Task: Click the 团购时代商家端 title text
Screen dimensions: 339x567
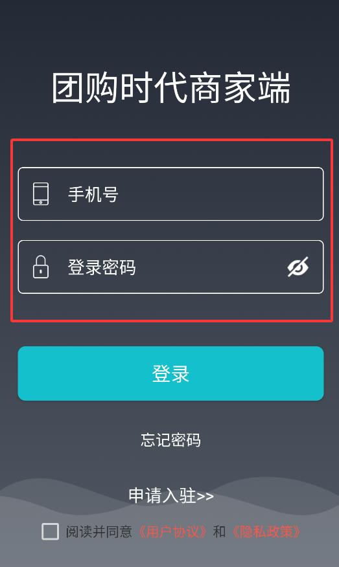Action: [x=170, y=88]
